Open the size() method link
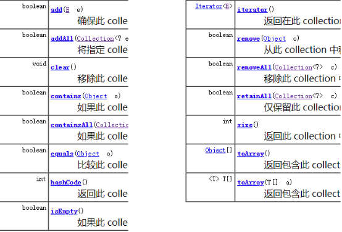This screenshot has width=342, height=232. [245, 125]
